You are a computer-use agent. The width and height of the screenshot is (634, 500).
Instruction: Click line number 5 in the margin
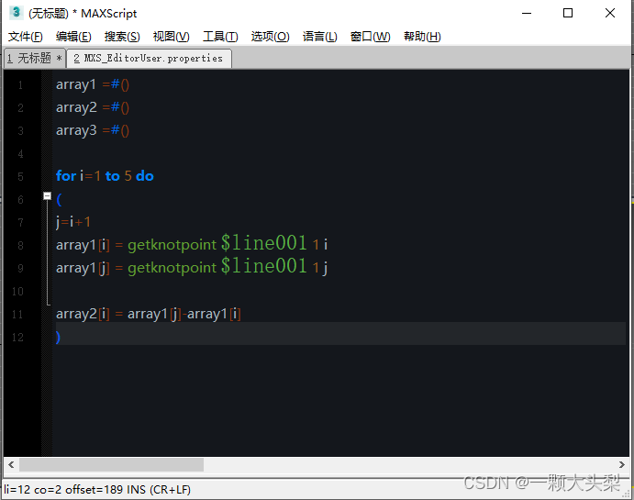(20, 177)
